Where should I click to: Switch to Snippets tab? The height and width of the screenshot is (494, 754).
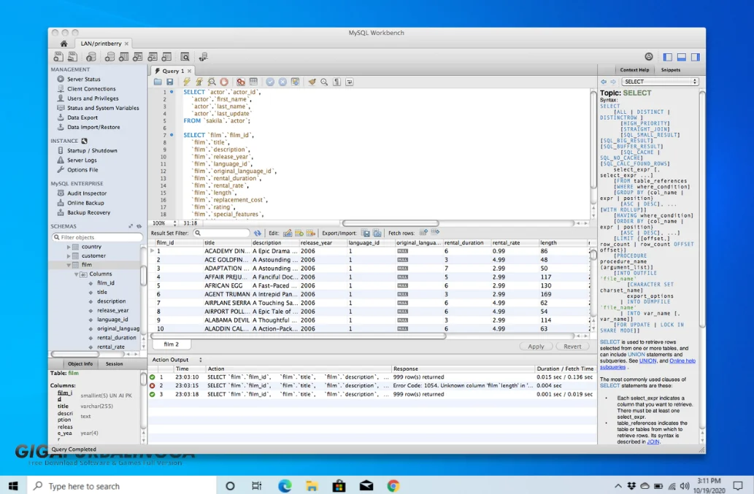(670, 69)
